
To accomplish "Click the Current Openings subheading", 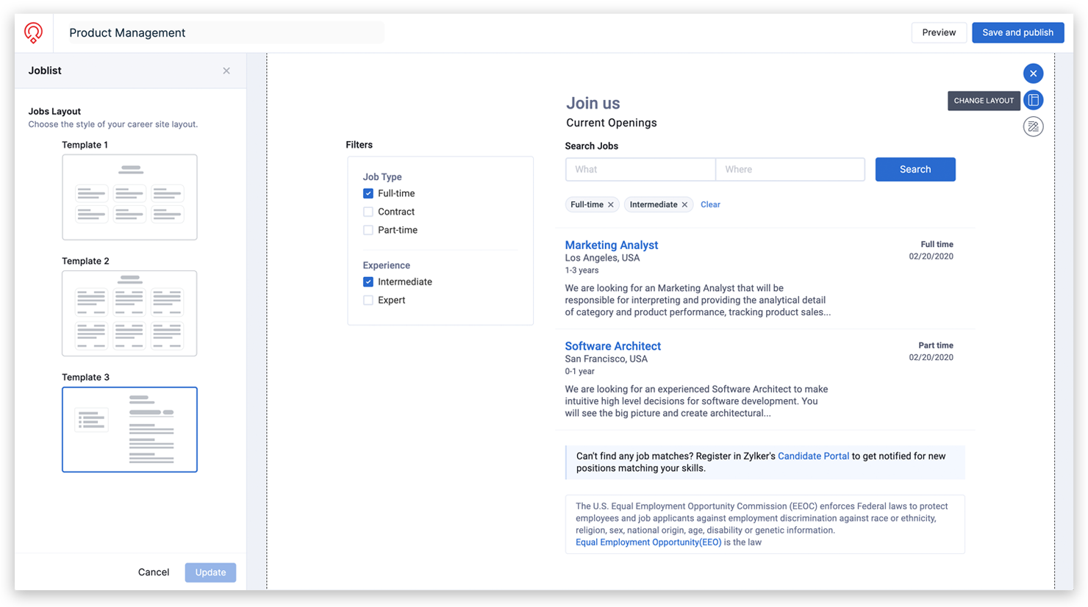I will click(612, 123).
